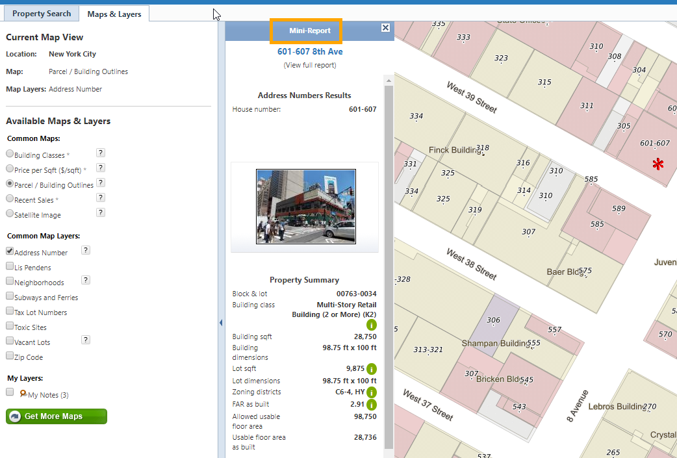Click the Bricken Bldg parcel 545
This screenshot has height=458, width=677.
[x=527, y=380]
